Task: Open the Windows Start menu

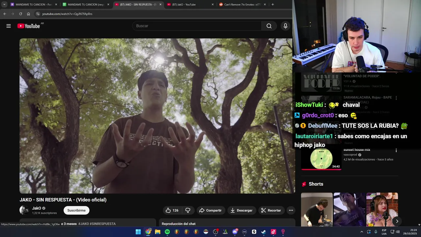Action: pos(138,232)
